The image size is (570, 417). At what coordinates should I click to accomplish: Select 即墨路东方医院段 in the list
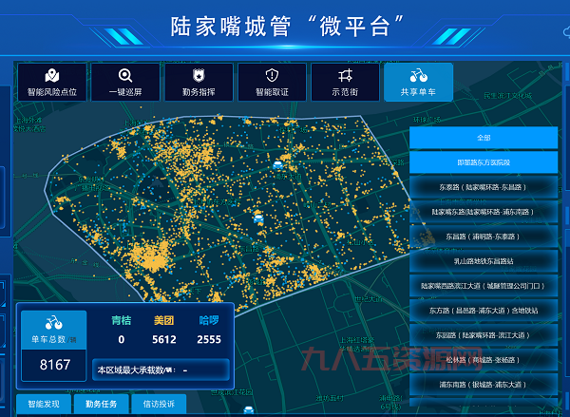click(x=484, y=162)
